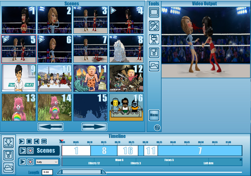Rewind the timeline to the start
Image resolution: width=251 pixels, height=176 pixels.
click(37, 141)
